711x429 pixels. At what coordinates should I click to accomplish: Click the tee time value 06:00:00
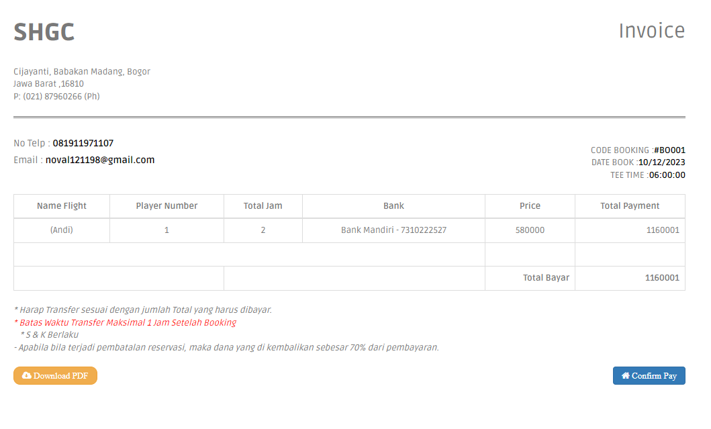tap(667, 175)
